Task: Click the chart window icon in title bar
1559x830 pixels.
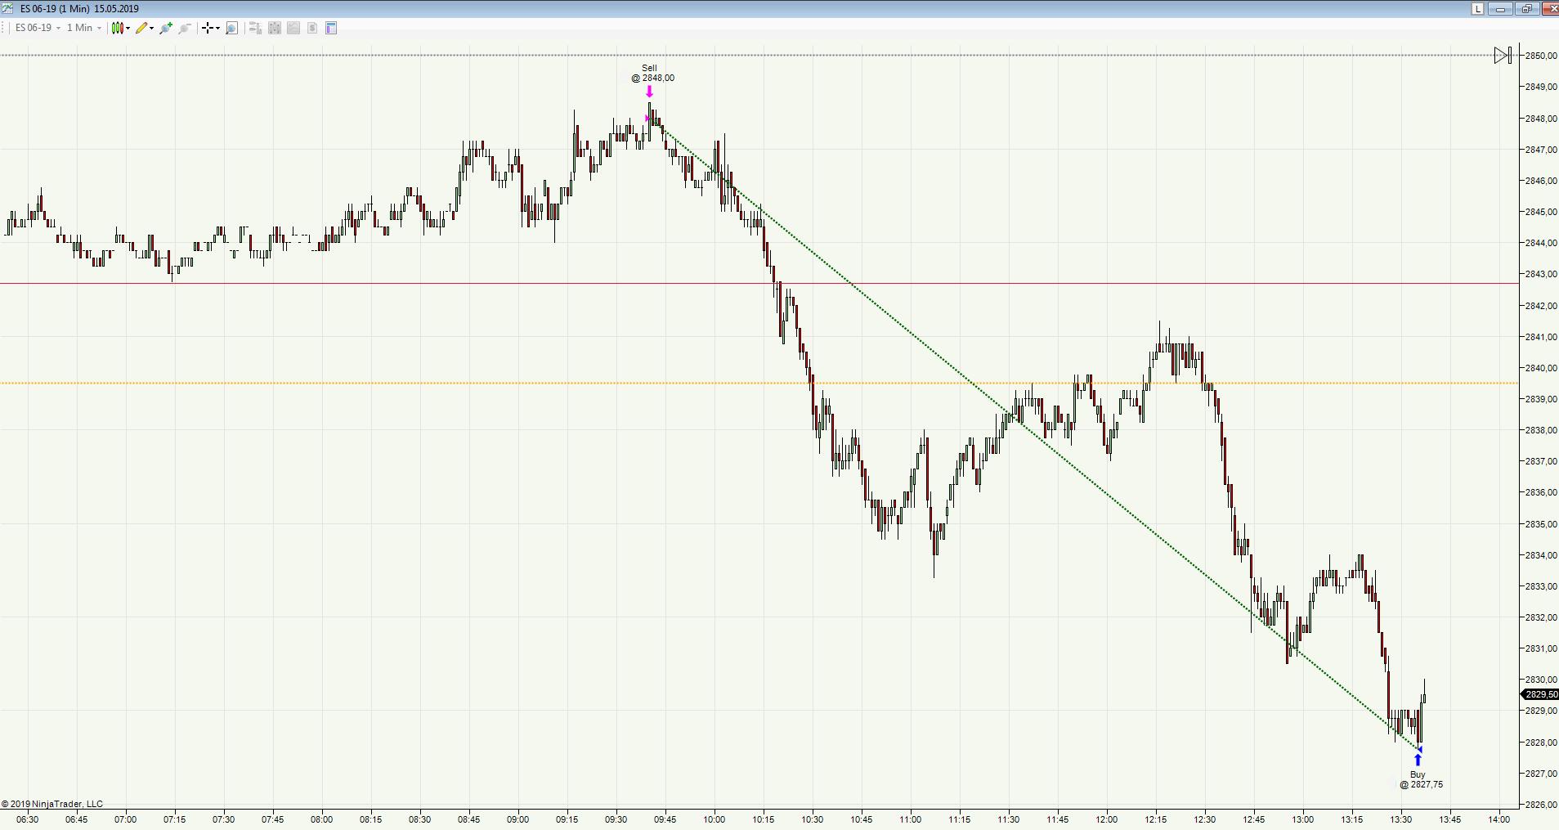Action: [8, 8]
